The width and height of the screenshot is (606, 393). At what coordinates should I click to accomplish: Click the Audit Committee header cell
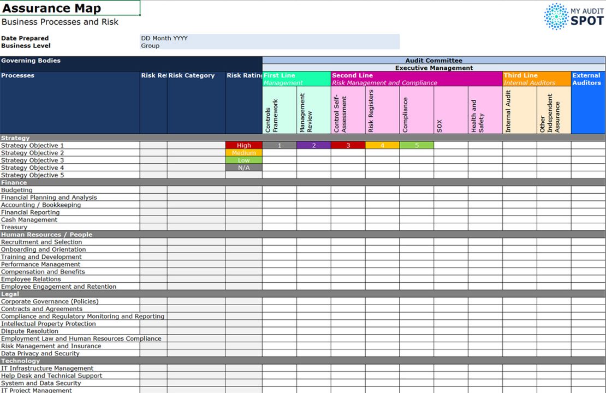click(x=433, y=61)
